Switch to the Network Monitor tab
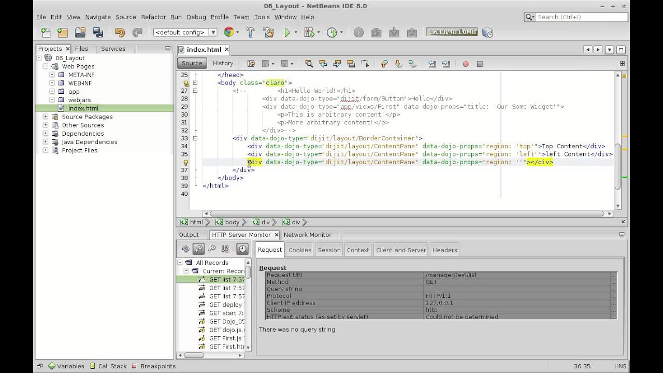Image resolution: width=663 pixels, height=373 pixels. click(x=307, y=235)
